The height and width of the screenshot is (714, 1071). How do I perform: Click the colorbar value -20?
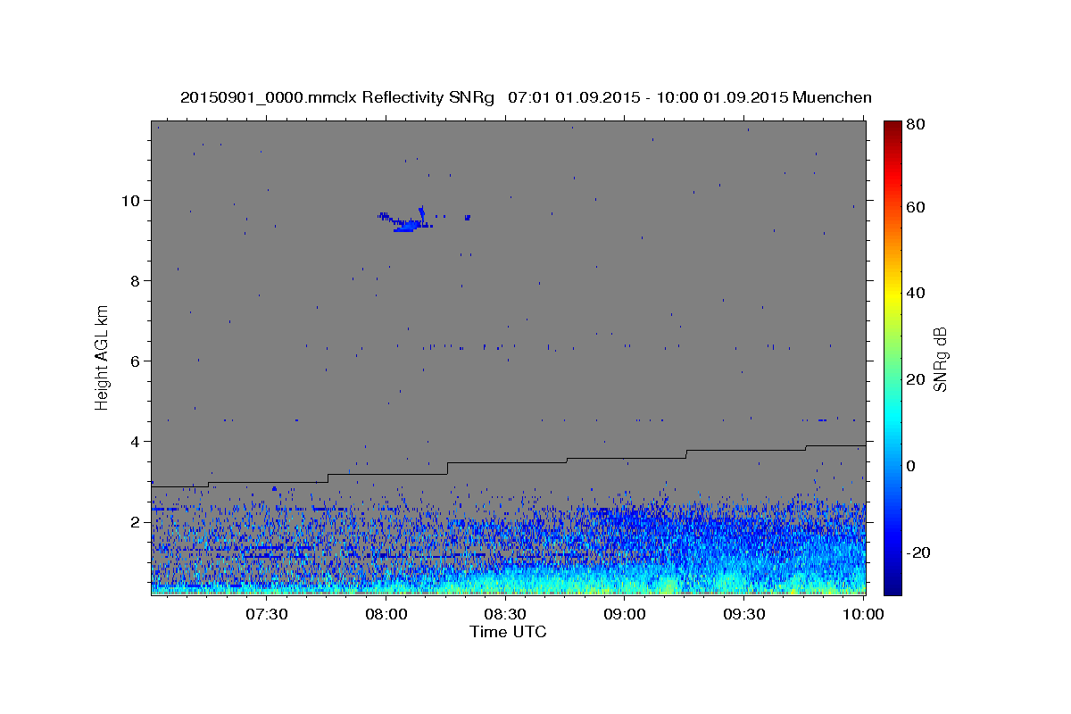(917, 552)
